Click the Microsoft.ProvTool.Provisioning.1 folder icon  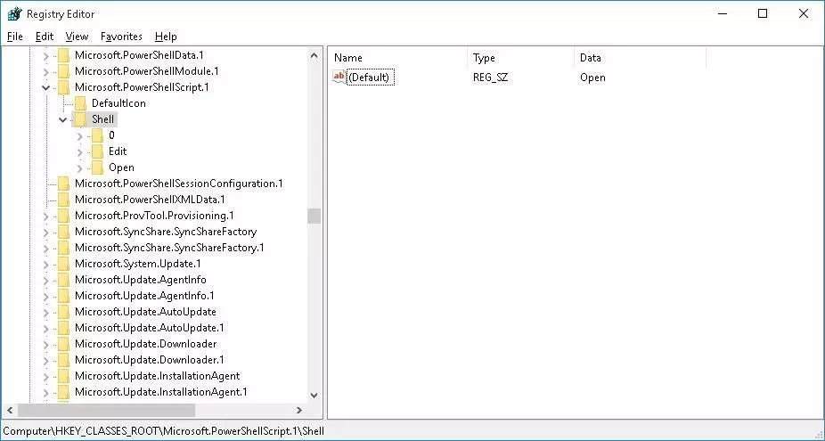tap(63, 216)
